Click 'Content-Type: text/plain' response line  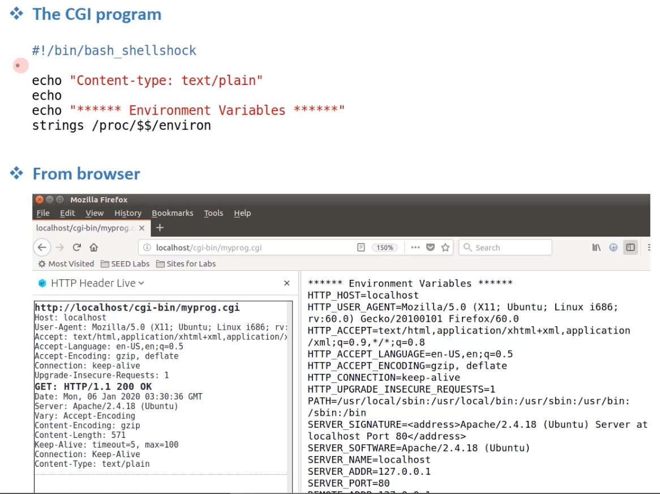(92, 464)
